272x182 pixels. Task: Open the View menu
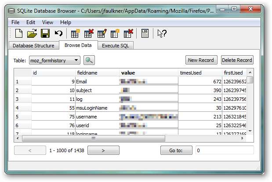(x=47, y=22)
